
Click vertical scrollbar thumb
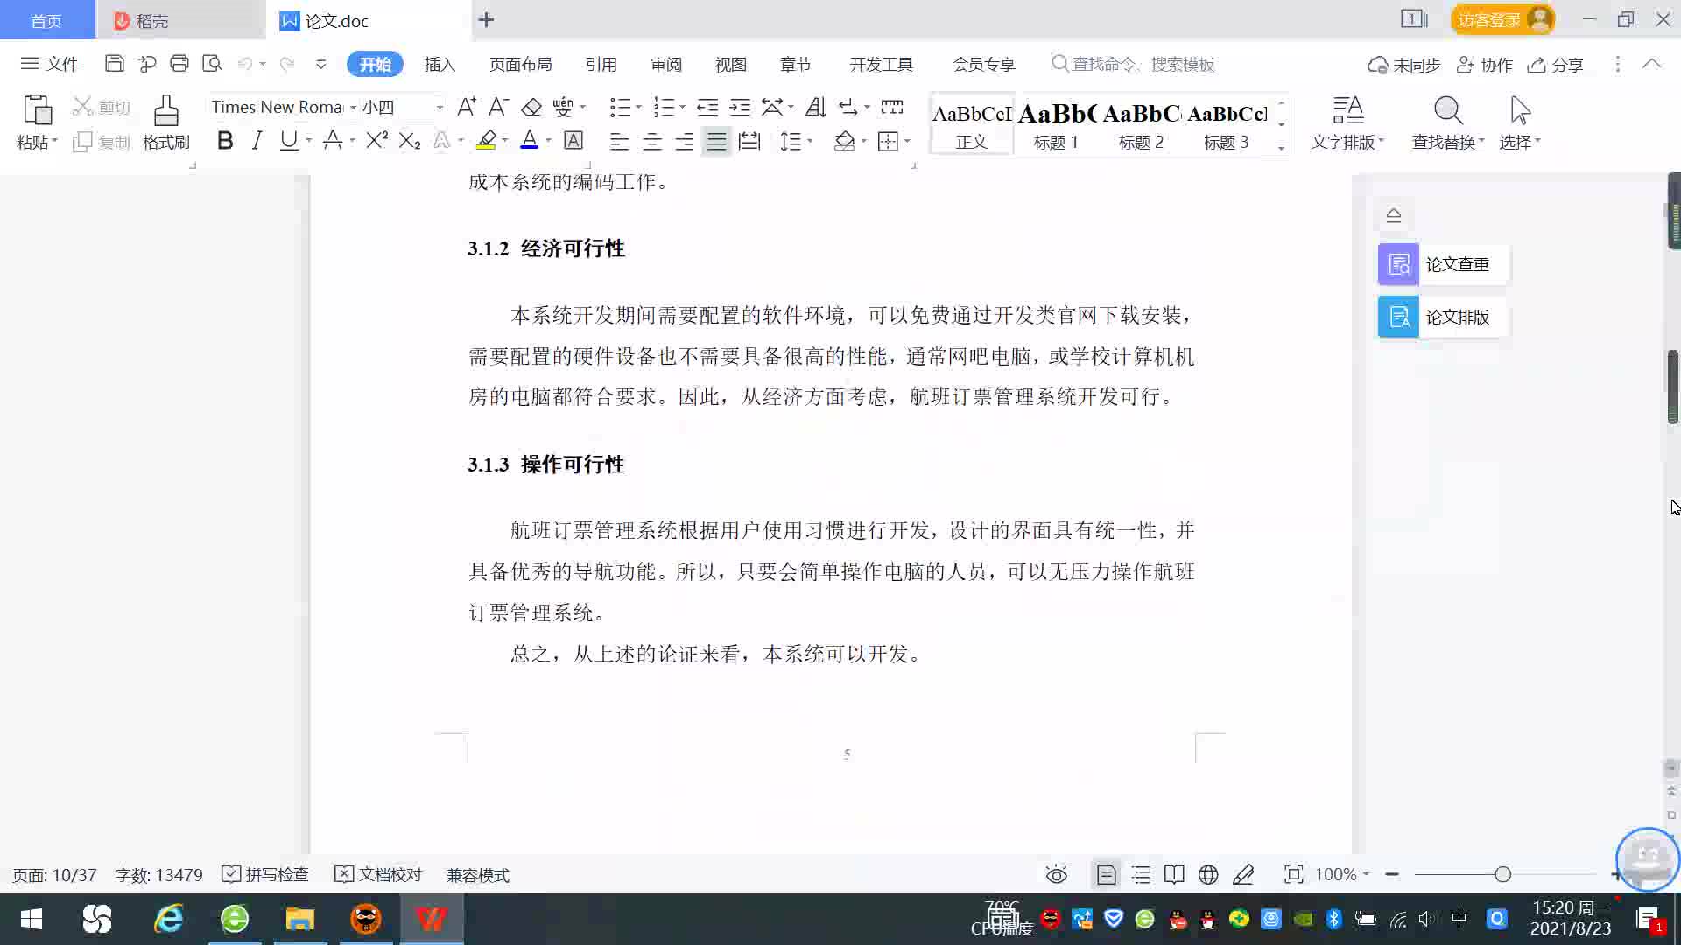pyautogui.click(x=1673, y=388)
